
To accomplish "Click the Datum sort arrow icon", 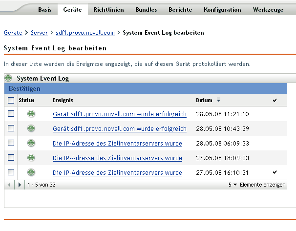I will click(218, 100).
